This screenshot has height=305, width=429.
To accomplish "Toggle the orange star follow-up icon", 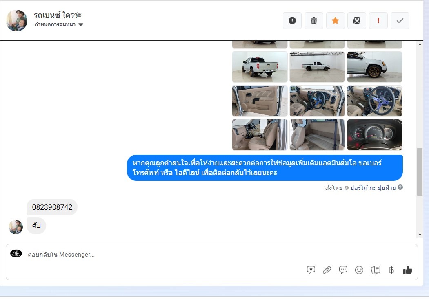I will [336, 20].
